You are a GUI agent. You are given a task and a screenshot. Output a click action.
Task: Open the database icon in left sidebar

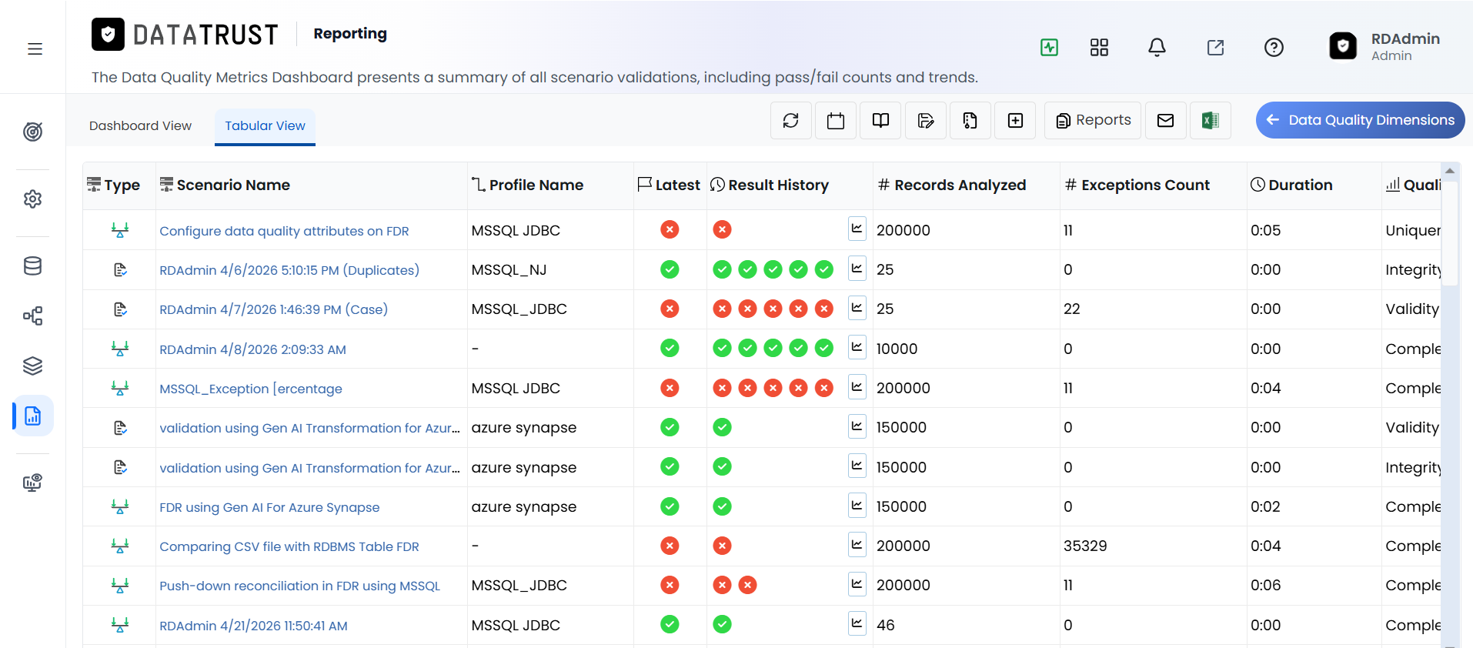pyautogui.click(x=32, y=266)
